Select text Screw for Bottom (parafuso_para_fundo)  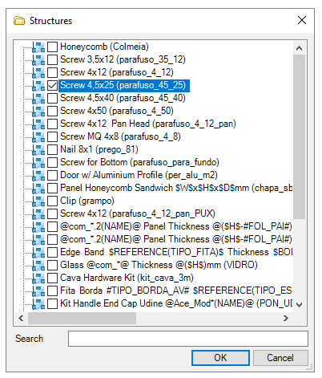pyautogui.click(x=139, y=162)
